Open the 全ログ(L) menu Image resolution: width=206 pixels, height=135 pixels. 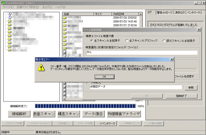click(x=47, y=7)
